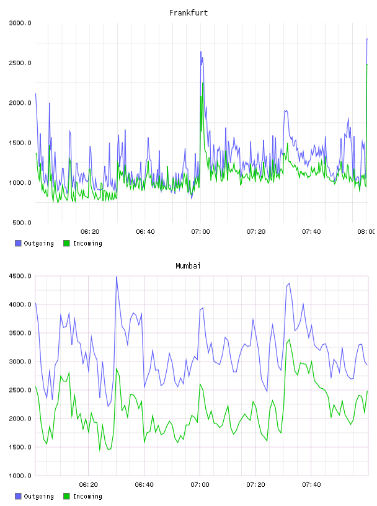Screen dimensions: 377x506
Task: Click the 06:40 tick on Frankfurt chart
Action: [145, 232]
